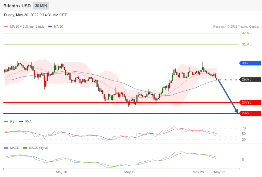Click the pink MA 20 + Bollinger Bands swatch
The height and width of the screenshot is (177, 262).
tap(6, 27)
